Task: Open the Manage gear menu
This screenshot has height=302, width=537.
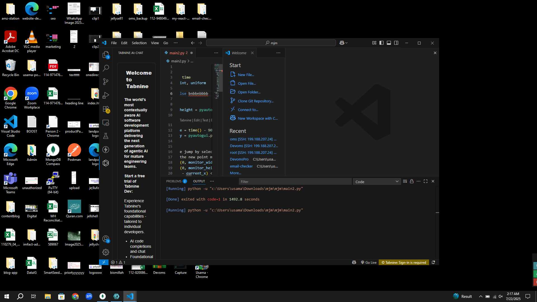Action: 106,252
